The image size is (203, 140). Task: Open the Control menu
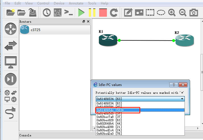43,3
